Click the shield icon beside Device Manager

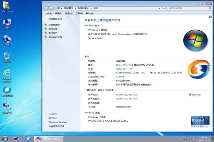[46, 25]
